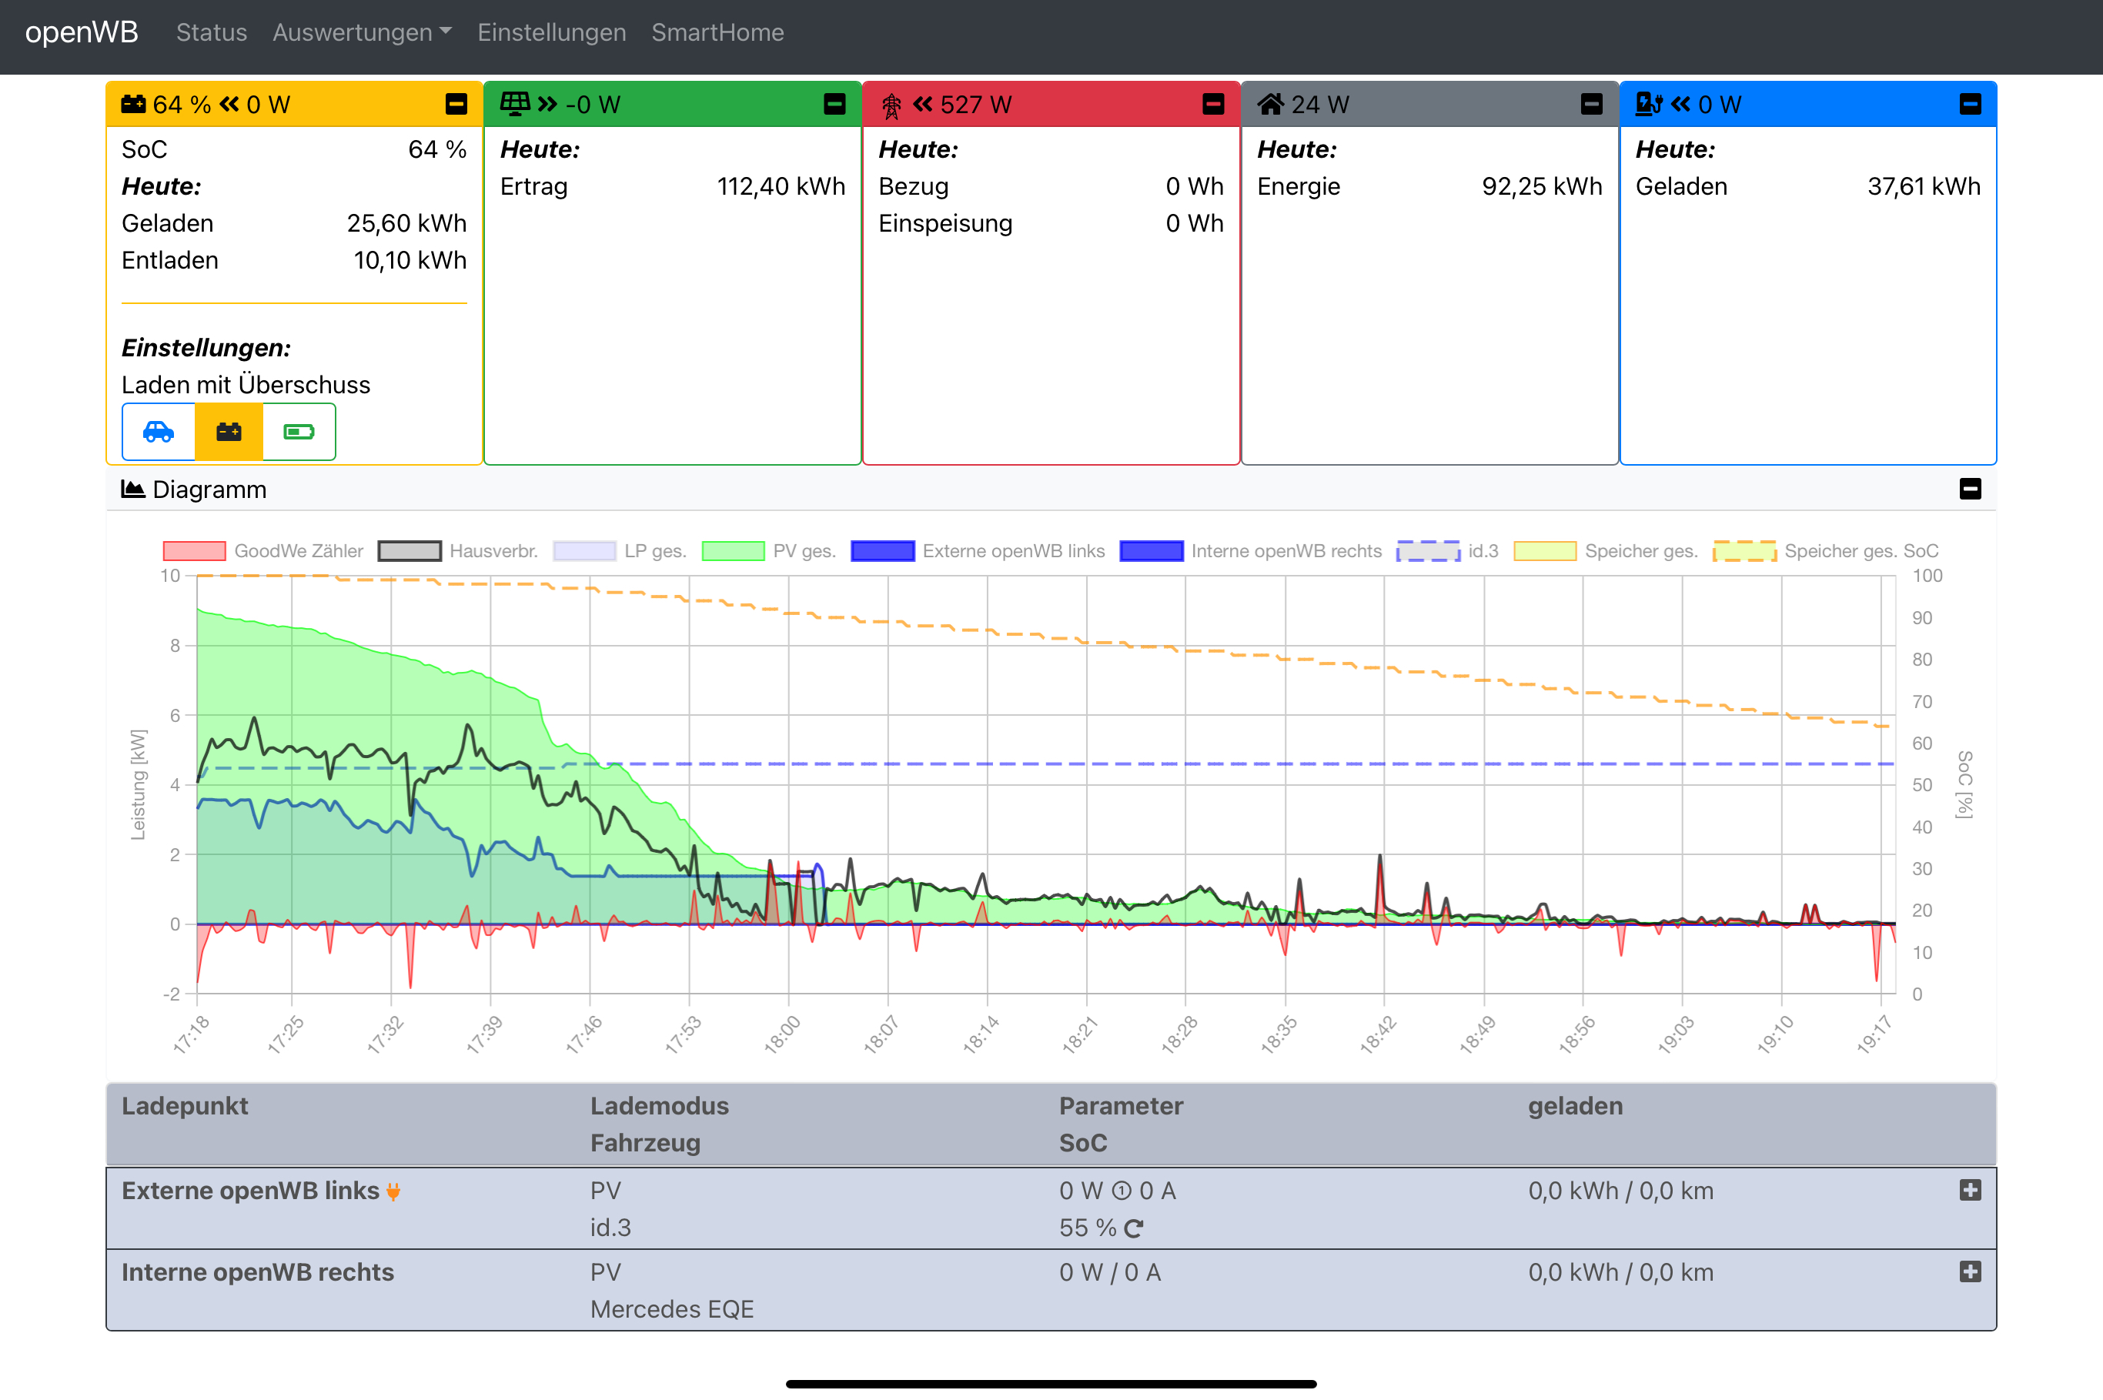Viewport: 2103px width, 1400px height.
Task: Click the house icon in gray header
Action: point(1270,105)
